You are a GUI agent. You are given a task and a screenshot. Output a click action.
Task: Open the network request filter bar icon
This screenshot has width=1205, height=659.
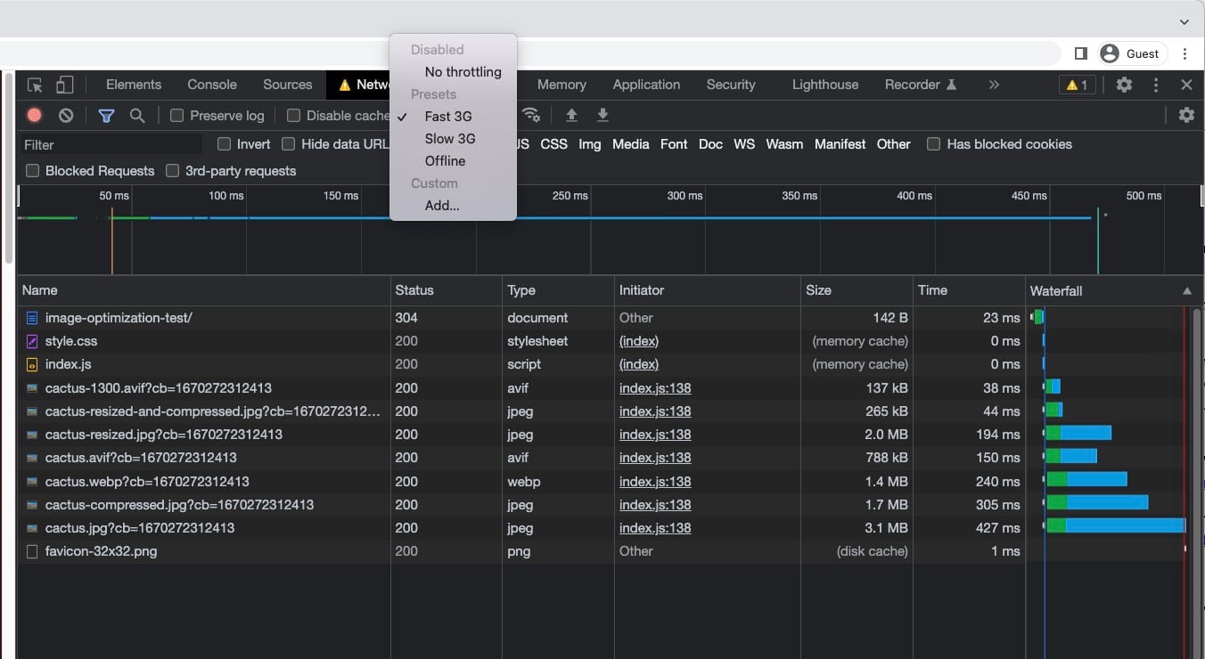tap(106, 115)
